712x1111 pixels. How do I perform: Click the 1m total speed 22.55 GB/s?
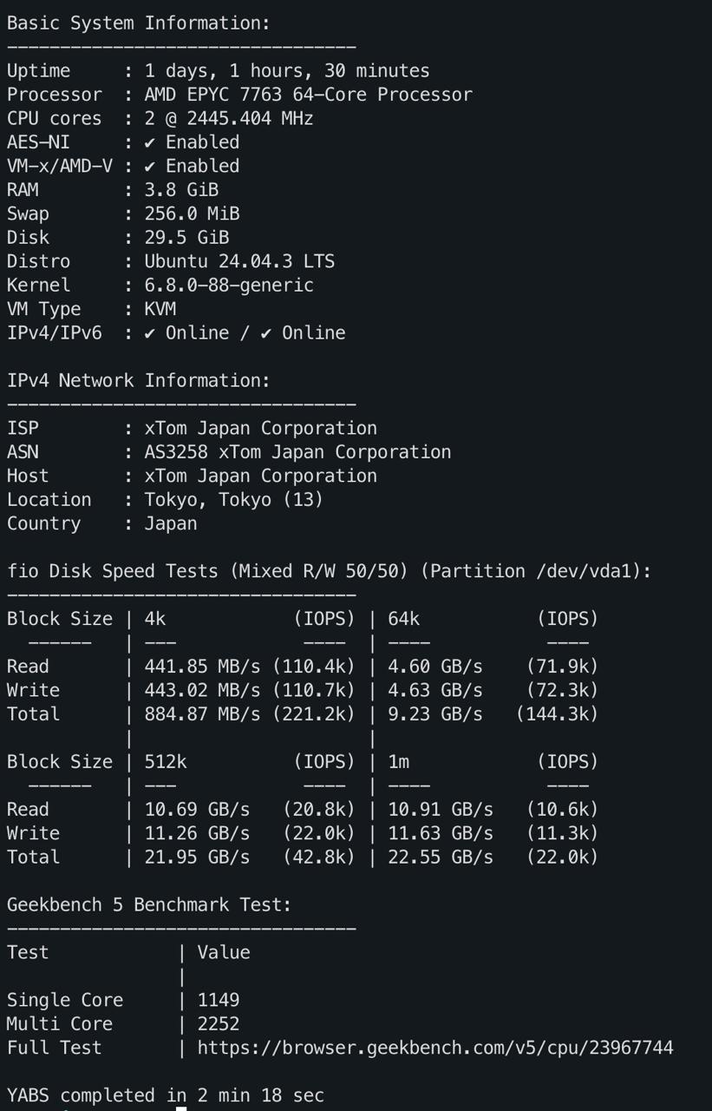tap(440, 857)
